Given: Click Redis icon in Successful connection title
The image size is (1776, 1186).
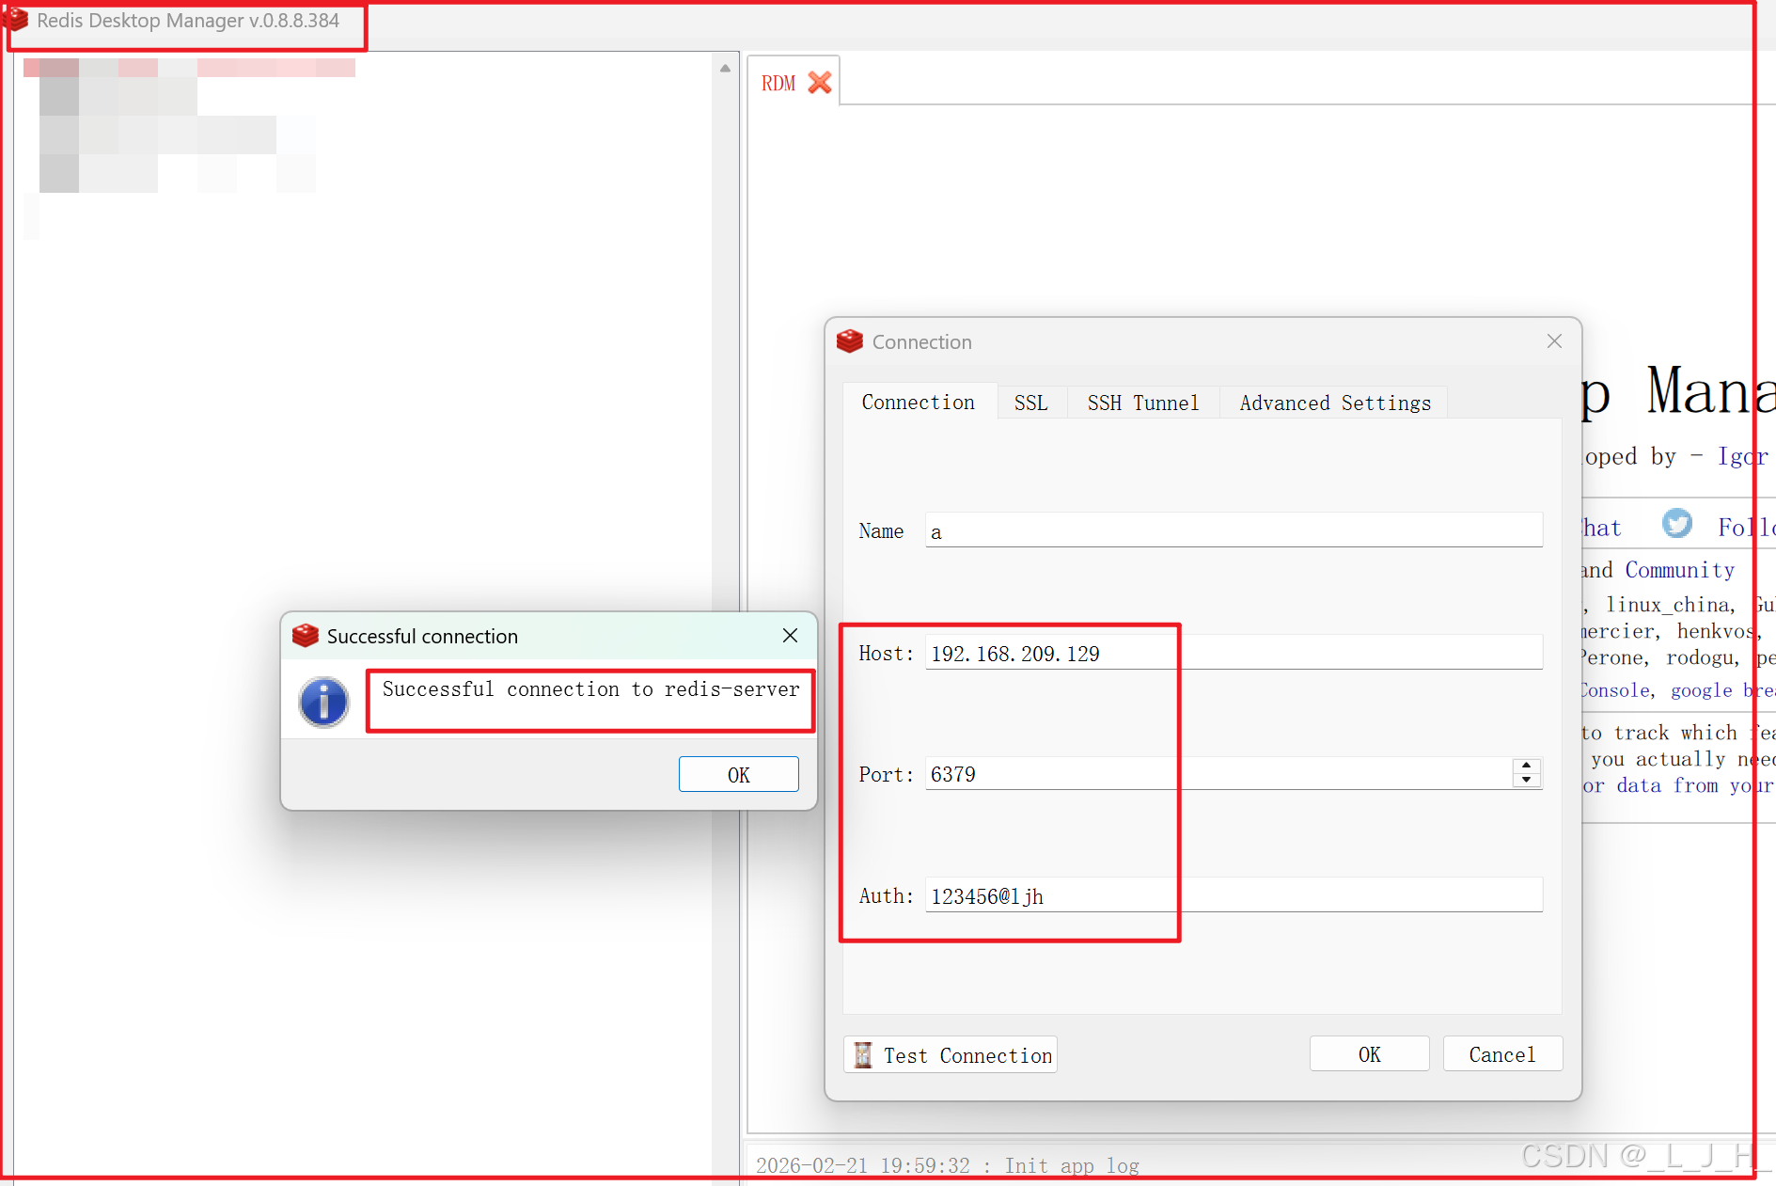Looking at the screenshot, I should coord(306,636).
